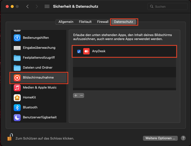This screenshot has width=191, height=146.
Task: Select Bildschirmaufnahme label in sidebar
Action: [x=38, y=78]
